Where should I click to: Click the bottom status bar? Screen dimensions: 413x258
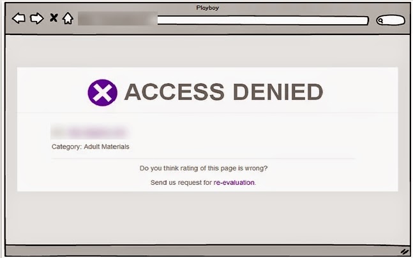pos(207,250)
